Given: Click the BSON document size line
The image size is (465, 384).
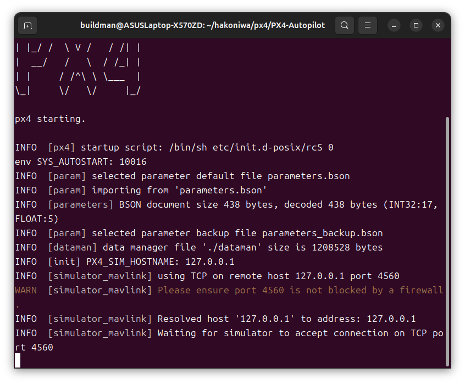Looking at the screenshot, I should [226, 204].
